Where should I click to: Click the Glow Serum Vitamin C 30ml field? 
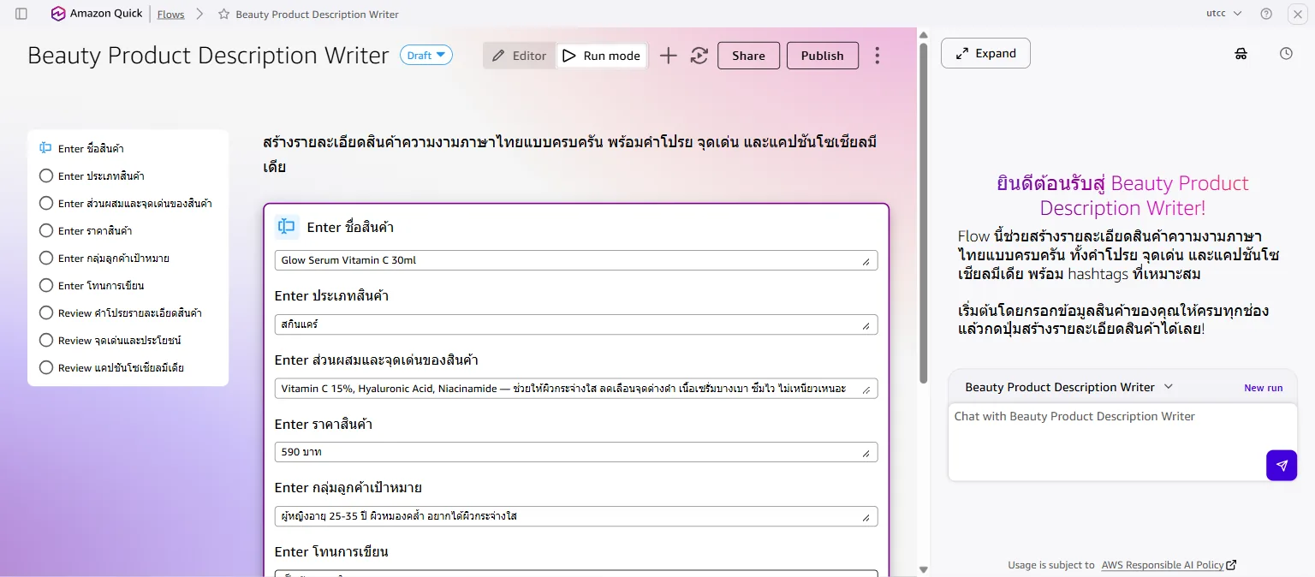(576, 260)
